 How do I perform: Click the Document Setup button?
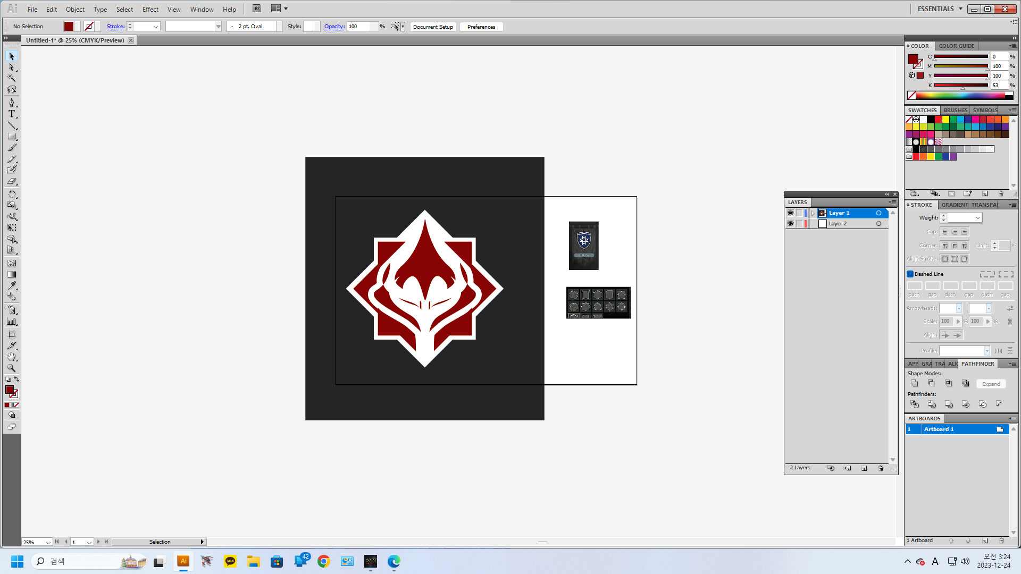(x=433, y=27)
